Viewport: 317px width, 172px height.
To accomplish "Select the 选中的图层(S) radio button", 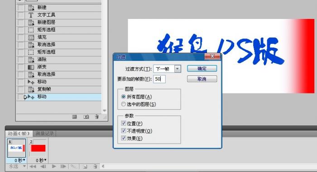I will [x=123, y=104].
